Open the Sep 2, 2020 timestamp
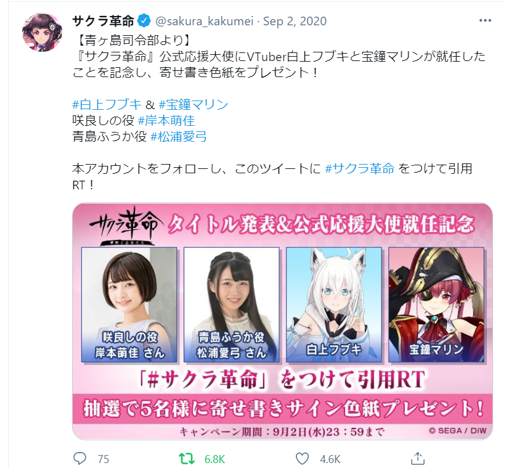The image size is (506, 468). click(x=295, y=21)
